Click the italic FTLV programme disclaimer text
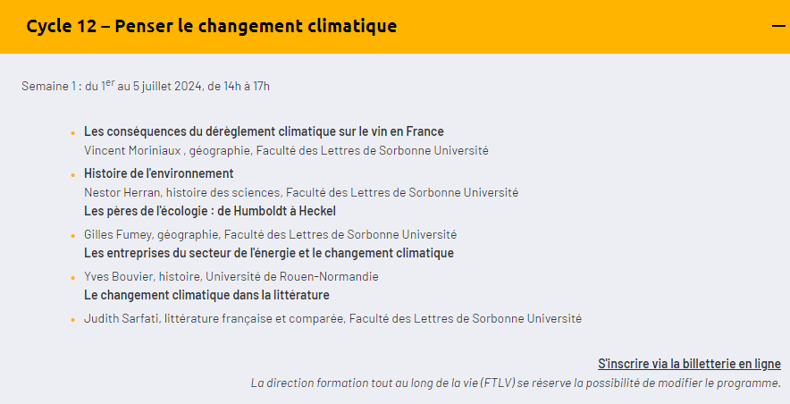The width and height of the screenshot is (790, 404). (516, 383)
